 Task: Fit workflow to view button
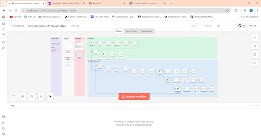click(x=13, y=96)
